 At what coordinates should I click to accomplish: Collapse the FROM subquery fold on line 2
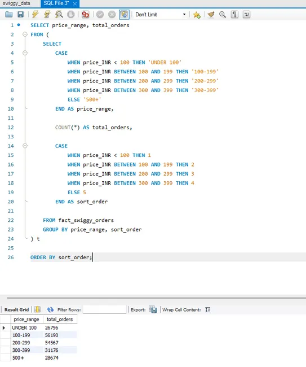coord(25,34)
